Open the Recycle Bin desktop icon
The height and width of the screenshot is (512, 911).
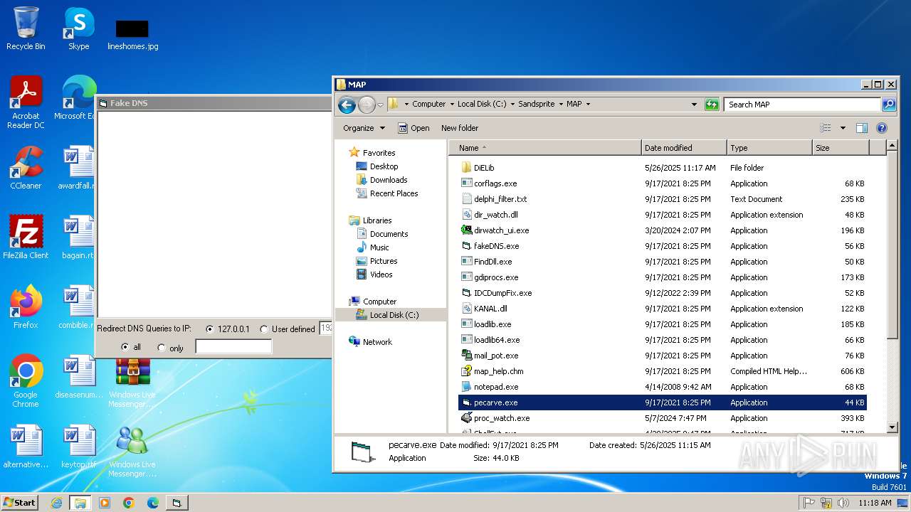26,28
